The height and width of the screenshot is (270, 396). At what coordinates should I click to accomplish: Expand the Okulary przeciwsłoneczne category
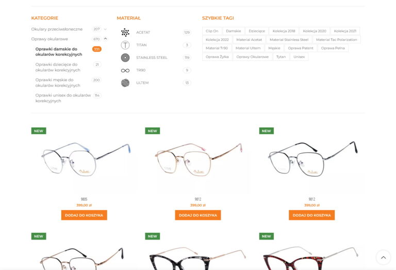105,29
